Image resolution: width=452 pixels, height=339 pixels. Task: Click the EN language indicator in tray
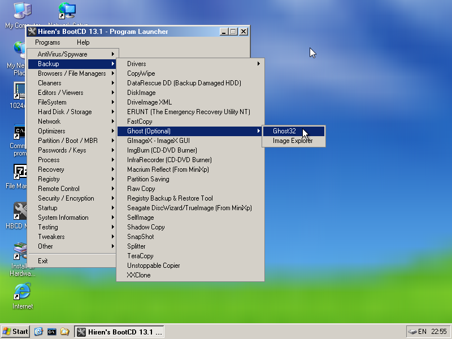422,332
